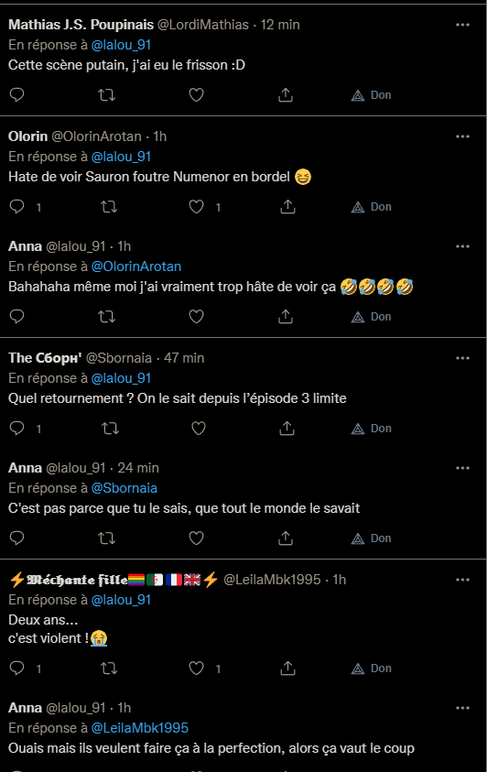Open more options for LeilaMbk1995's tweet
487x772 pixels.
[x=462, y=580]
